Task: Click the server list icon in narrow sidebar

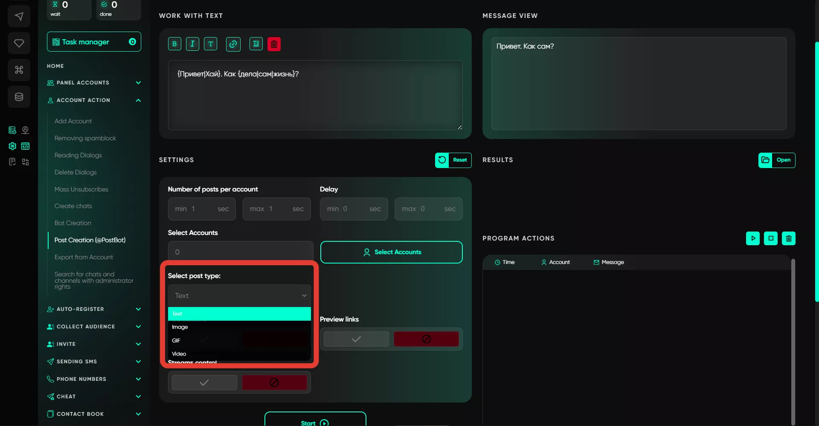Action: point(12,130)
